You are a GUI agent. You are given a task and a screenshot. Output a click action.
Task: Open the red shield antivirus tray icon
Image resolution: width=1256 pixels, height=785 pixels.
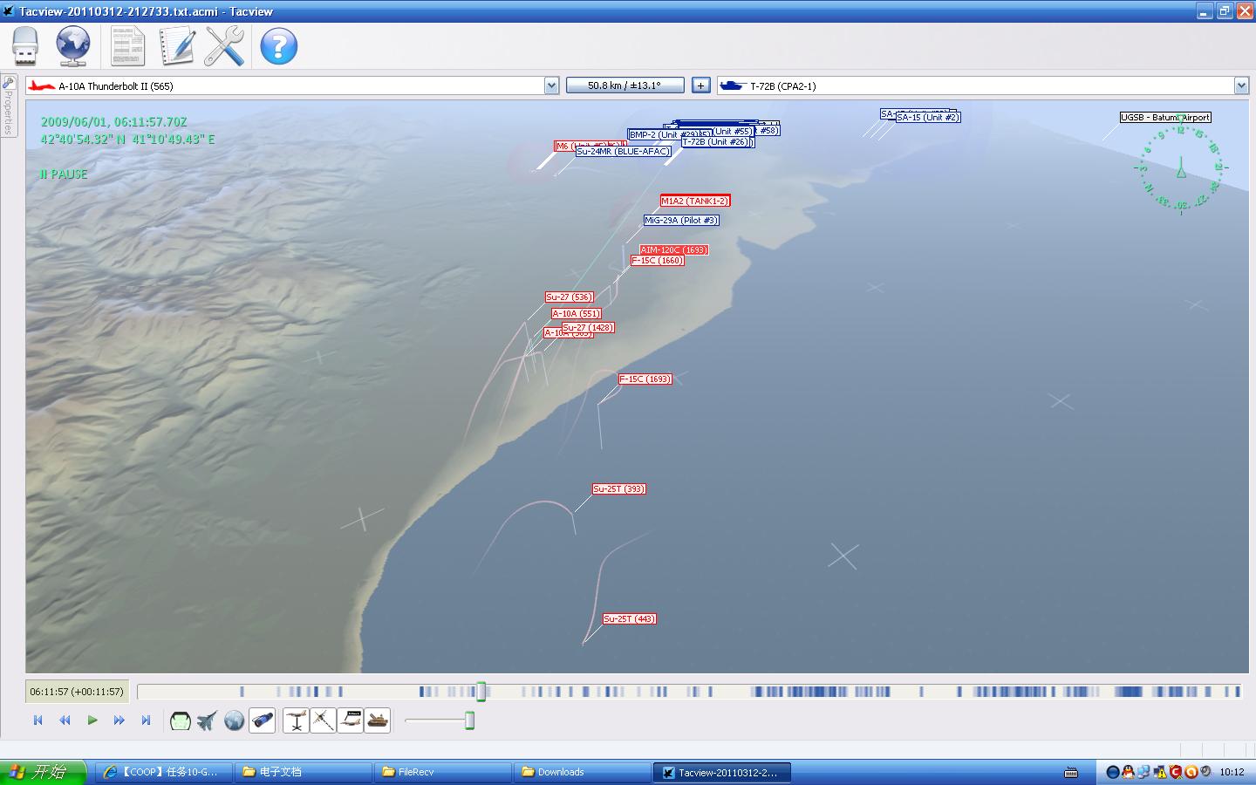[x=1175, y=772]
